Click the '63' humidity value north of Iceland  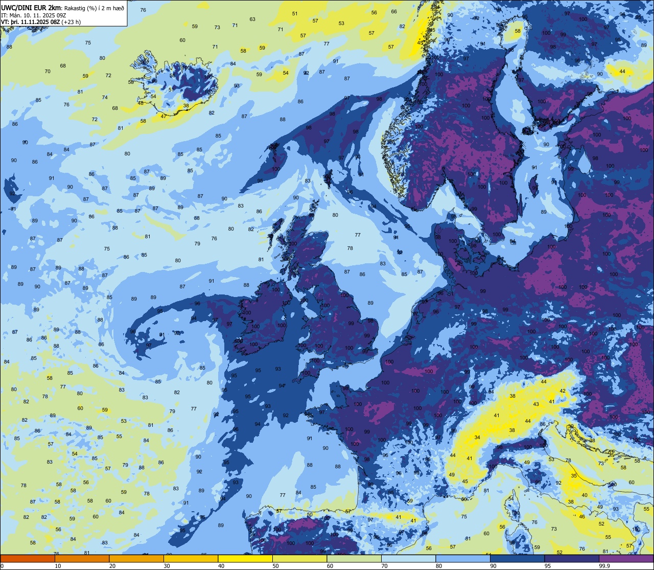pyautogui.click(x=252, y=19)
